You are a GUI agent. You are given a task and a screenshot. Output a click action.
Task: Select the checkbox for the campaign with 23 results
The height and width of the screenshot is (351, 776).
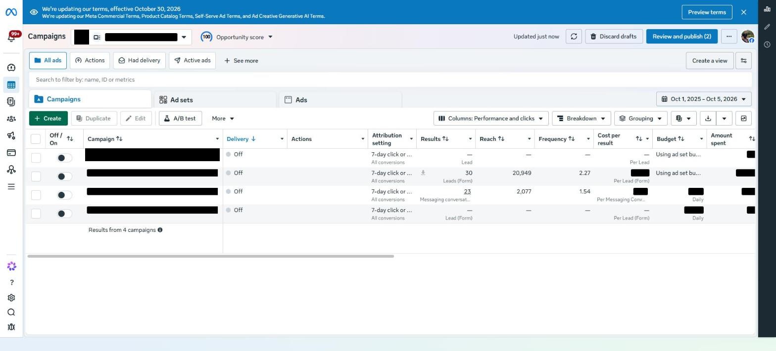(x=36, y=195)
